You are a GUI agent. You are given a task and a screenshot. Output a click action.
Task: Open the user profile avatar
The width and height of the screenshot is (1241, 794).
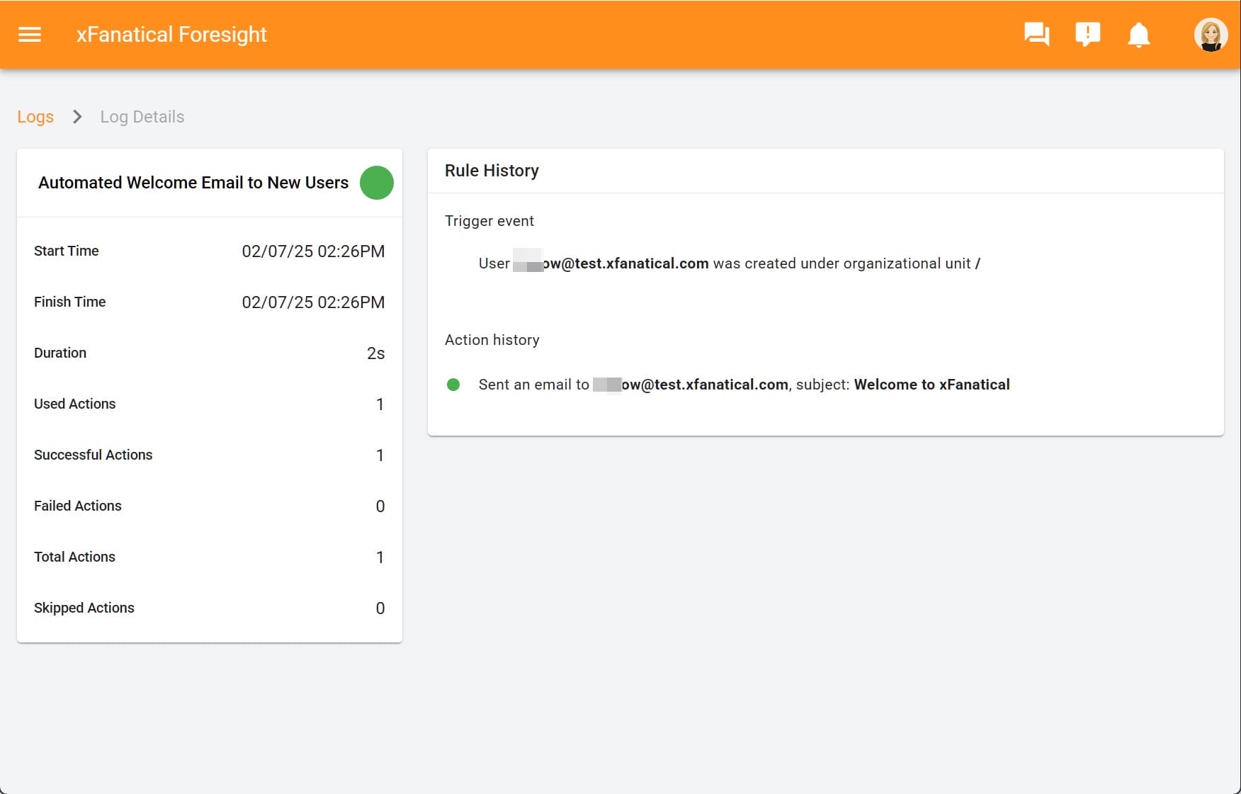click(1210, 35)
